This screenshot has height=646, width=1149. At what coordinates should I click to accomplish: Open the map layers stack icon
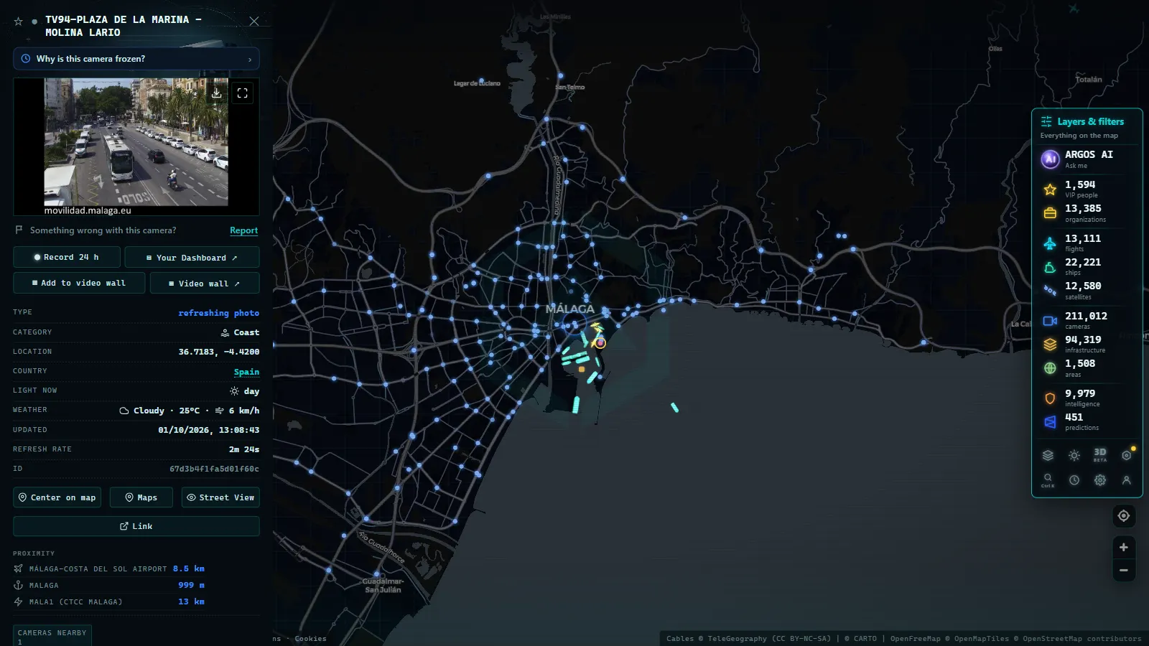point(1048,455)
